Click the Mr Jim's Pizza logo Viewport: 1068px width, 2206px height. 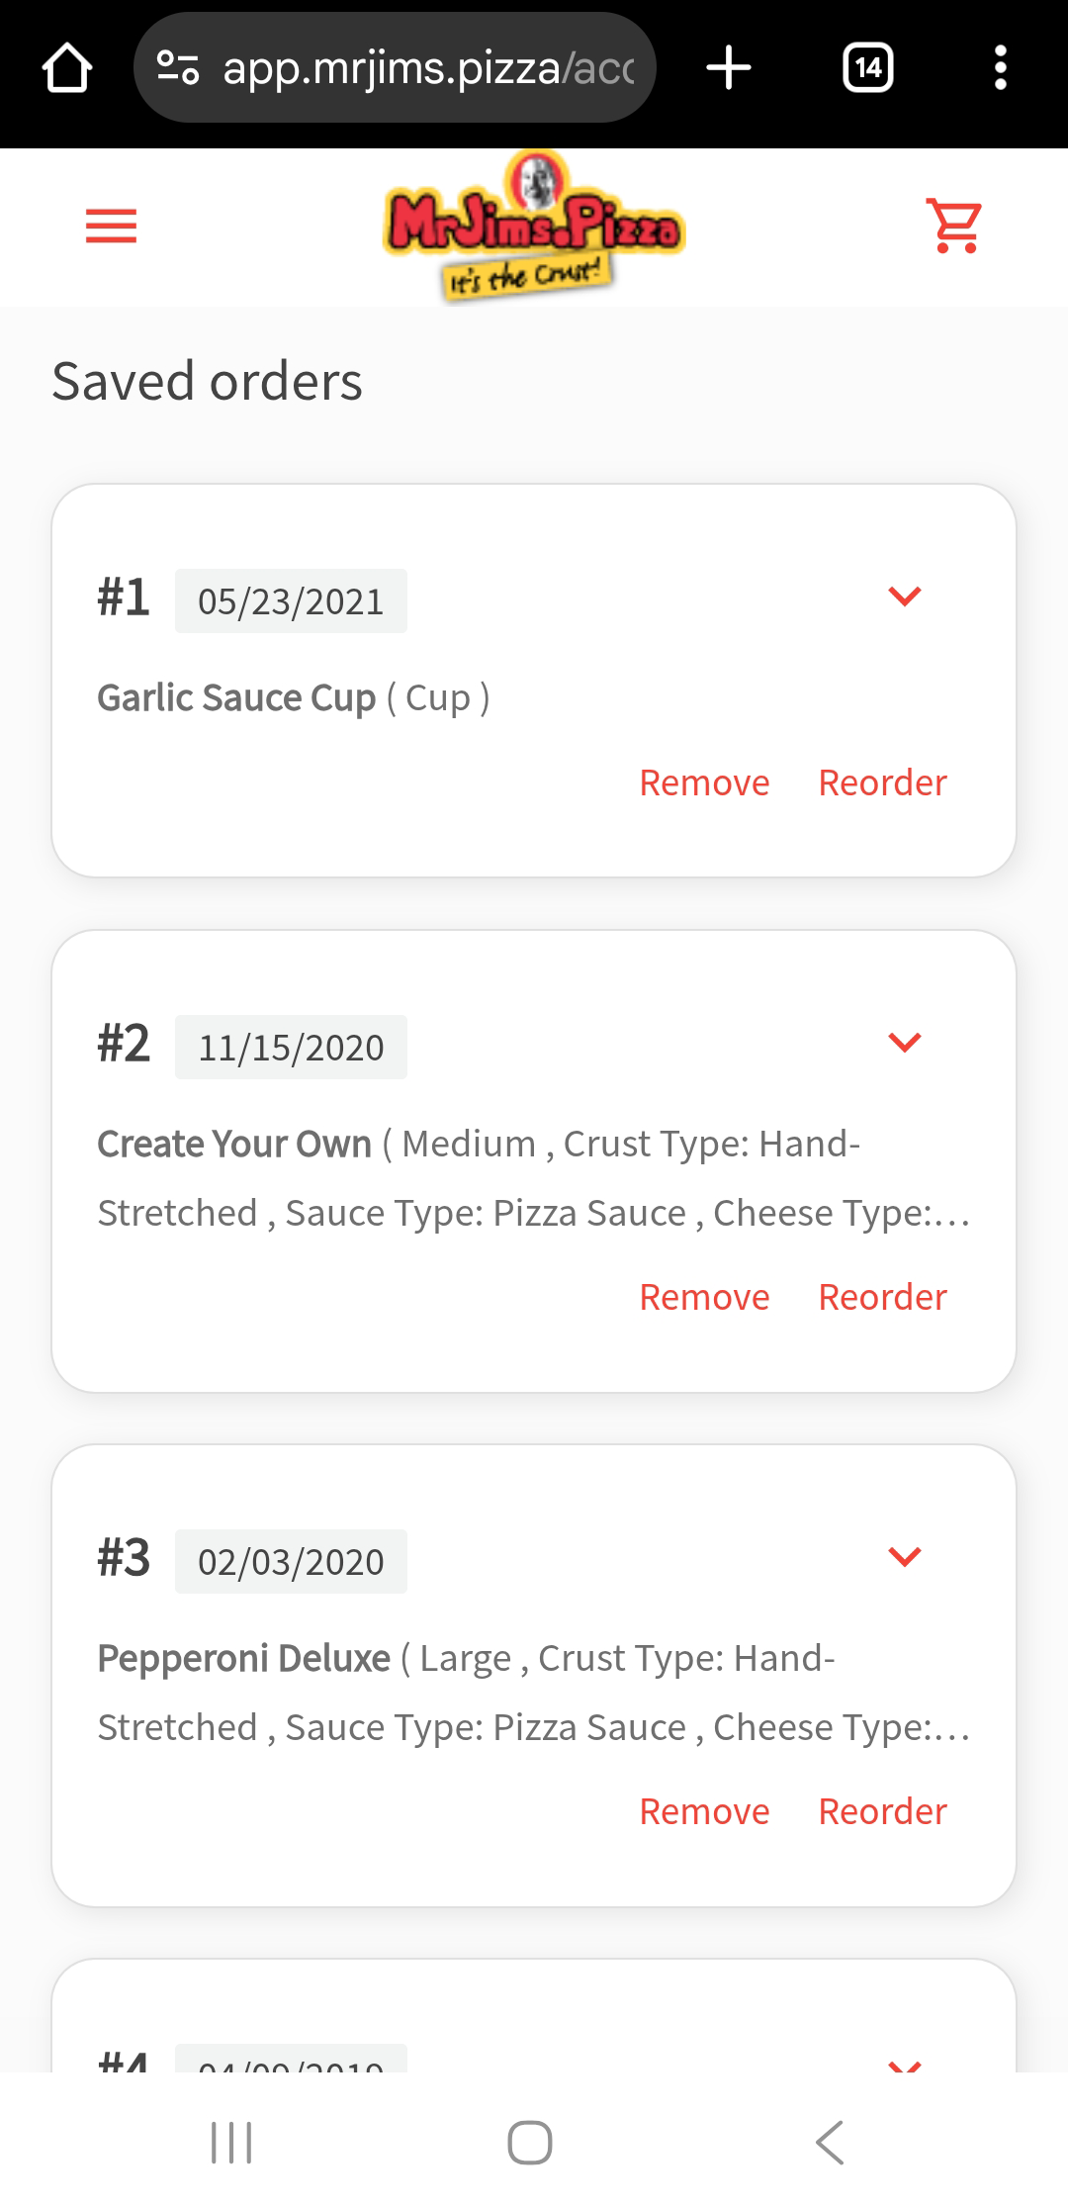534,227
